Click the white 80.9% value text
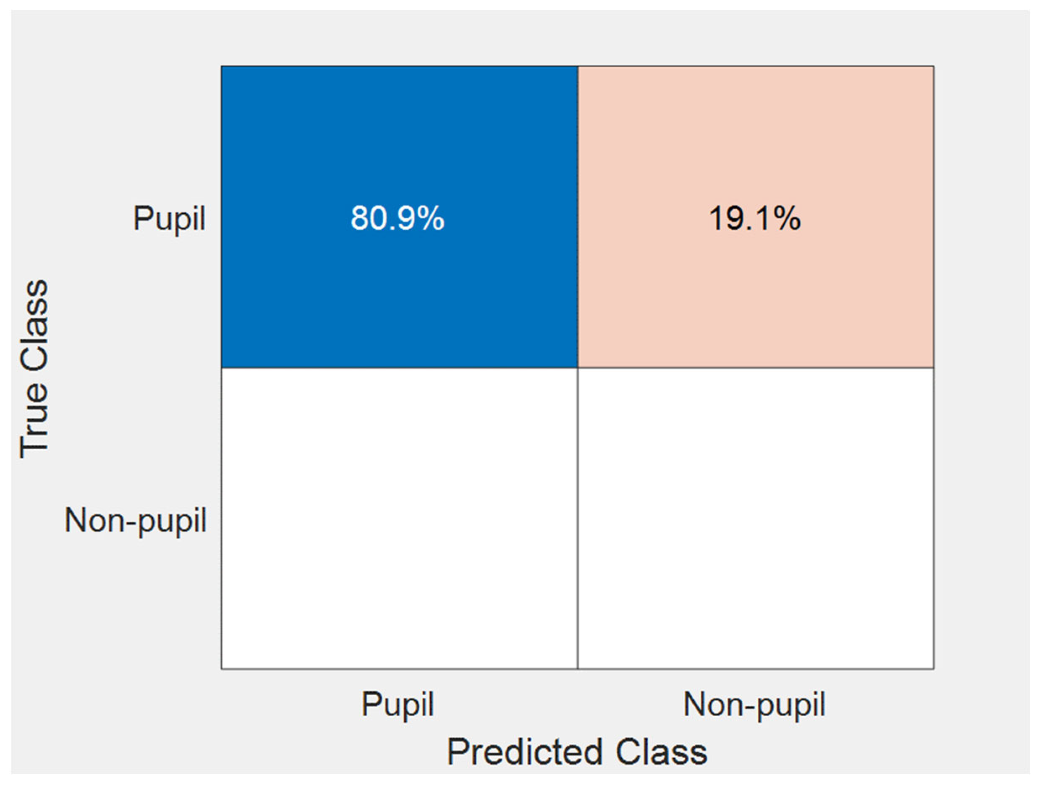 [398, 218]
